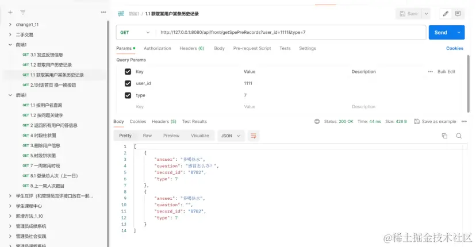Open the comments icon
Screen dimensions: 476x247
[x=458, y=14]
